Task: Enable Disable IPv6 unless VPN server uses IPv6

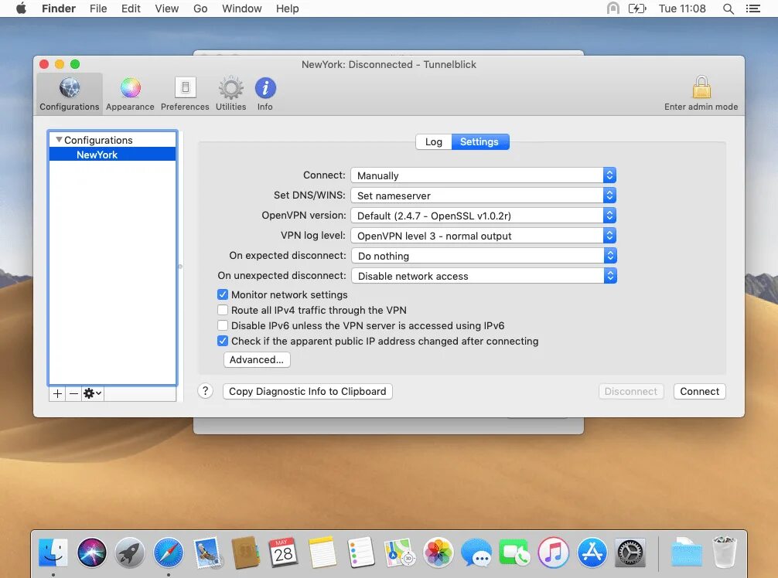Action: [x=223, y=325]
